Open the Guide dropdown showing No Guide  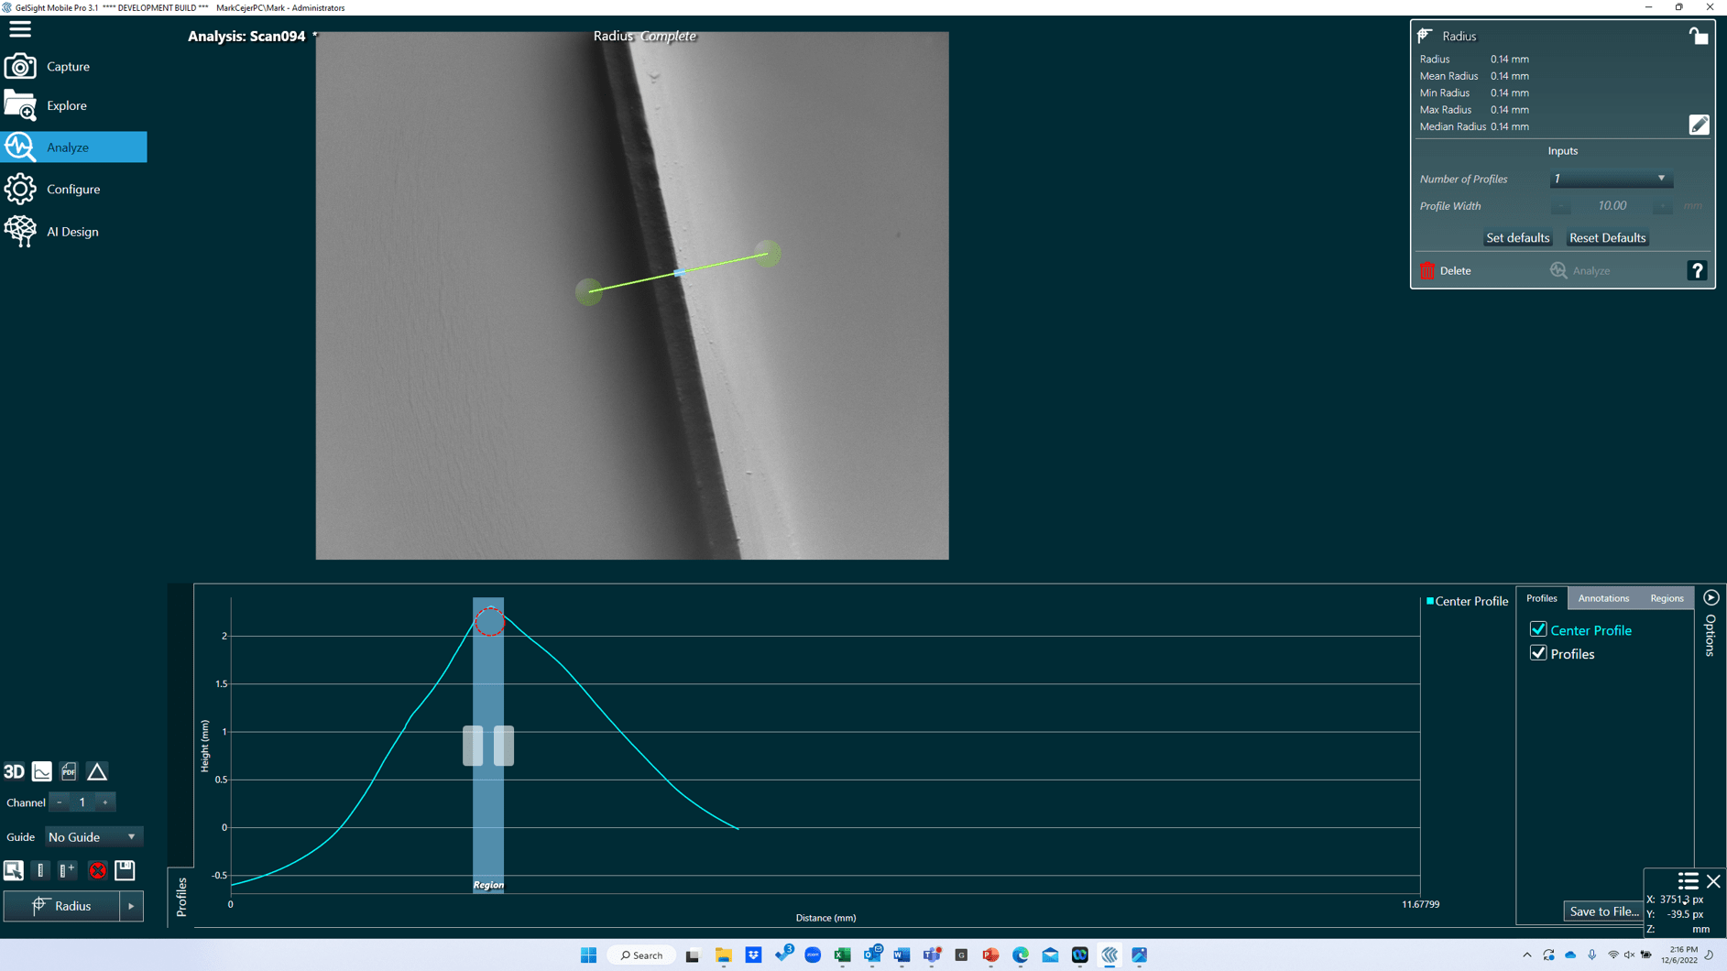click(93, 836)
